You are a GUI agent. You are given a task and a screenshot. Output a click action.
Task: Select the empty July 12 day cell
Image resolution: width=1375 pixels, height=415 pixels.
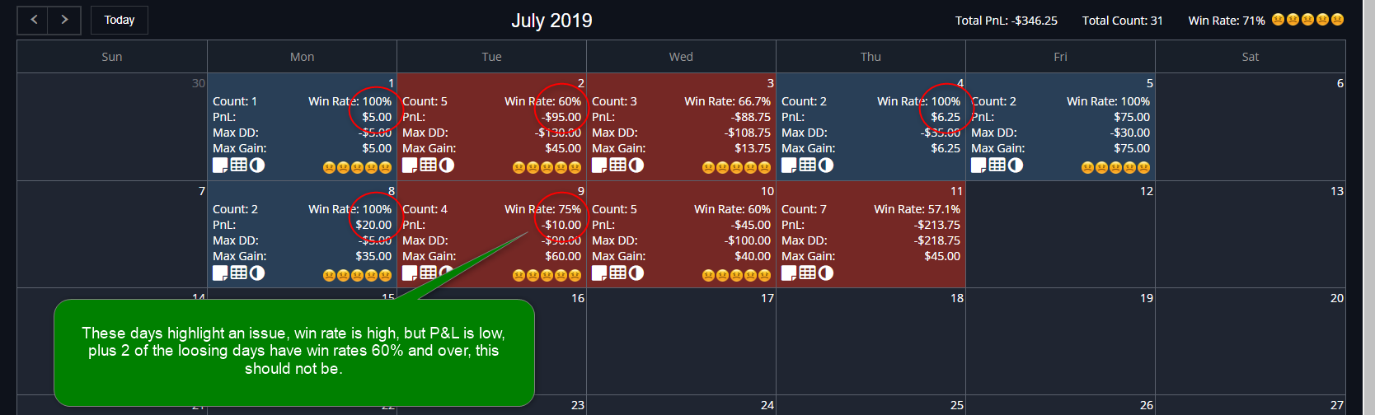click(1060, 234)
